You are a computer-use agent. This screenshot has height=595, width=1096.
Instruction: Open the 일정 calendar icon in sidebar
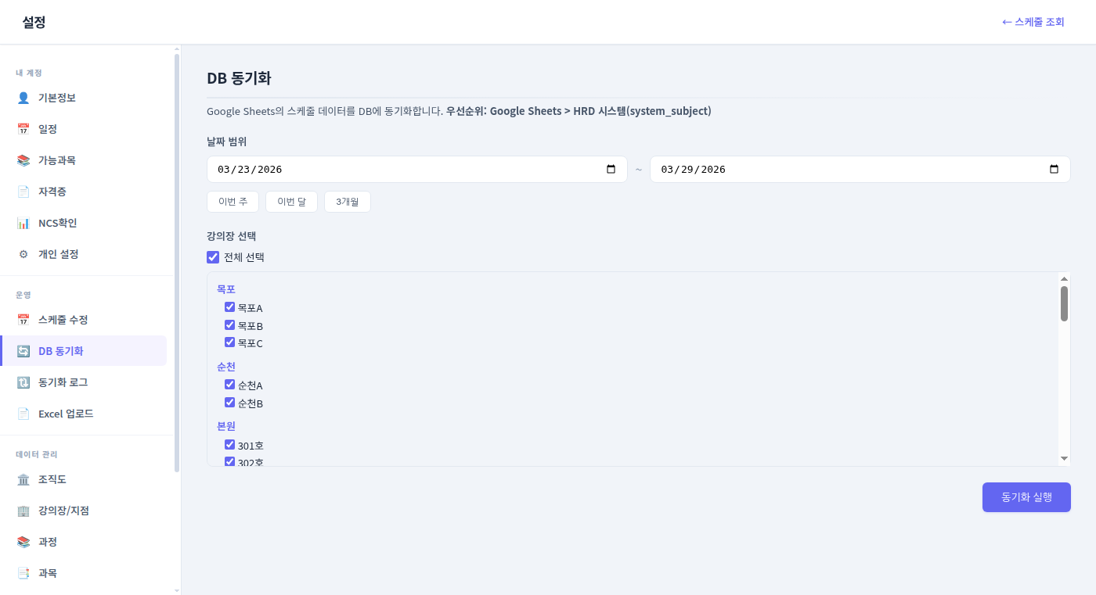click(x=23, y=129)
